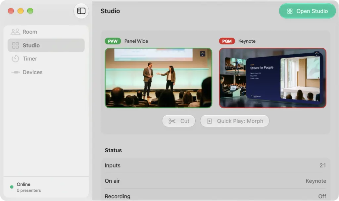Click the audio icon on Panel Wide preview

(202, 54)
